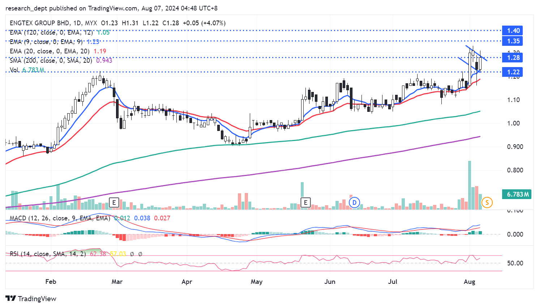Open the dividend 'D' marker in June

[354, 202]
